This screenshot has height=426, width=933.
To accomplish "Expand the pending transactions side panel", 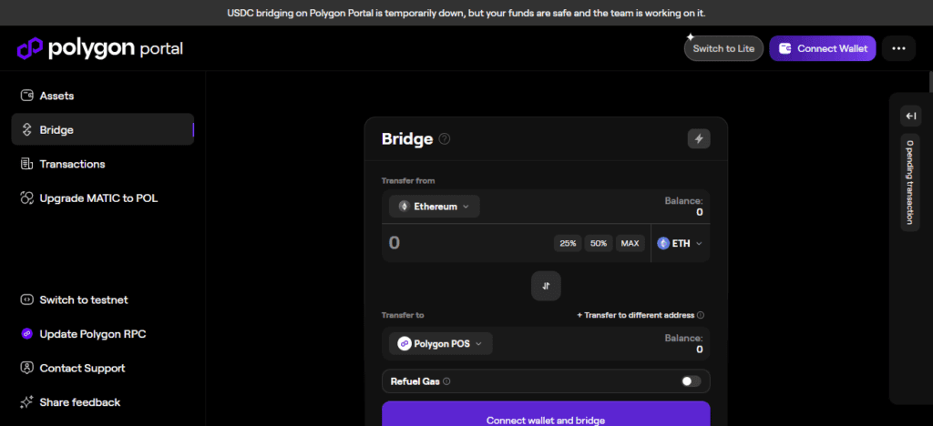I will coord(910,116).
